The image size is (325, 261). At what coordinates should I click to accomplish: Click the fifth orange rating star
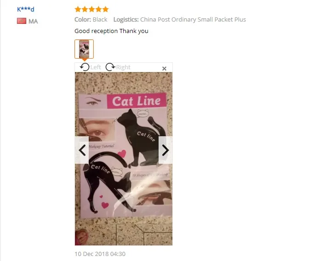click(106, 9)
